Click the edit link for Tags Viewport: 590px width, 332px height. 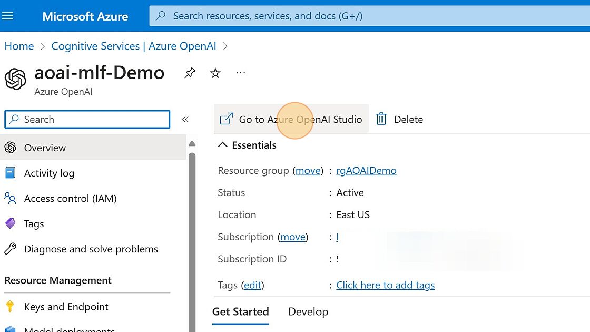[252, 285]
